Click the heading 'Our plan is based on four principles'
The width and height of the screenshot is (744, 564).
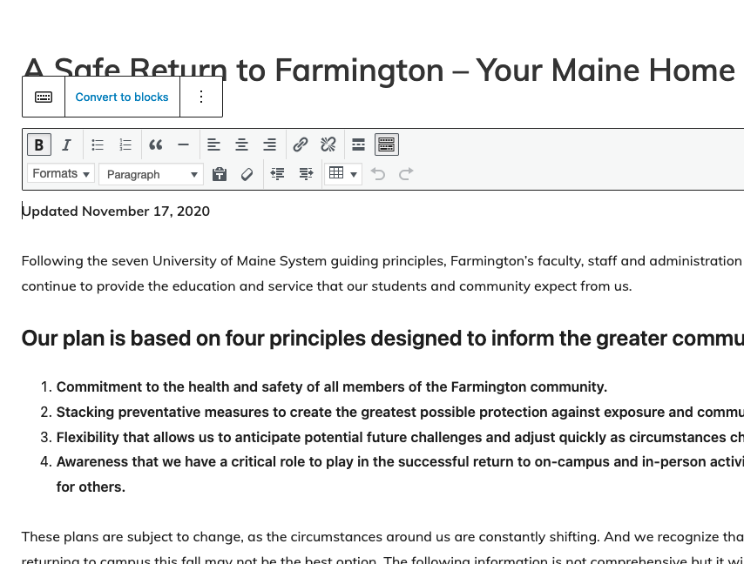382,339
